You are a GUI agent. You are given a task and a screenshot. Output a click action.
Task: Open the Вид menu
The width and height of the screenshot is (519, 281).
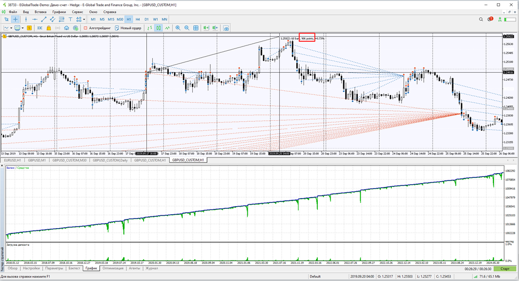(26, 12)
